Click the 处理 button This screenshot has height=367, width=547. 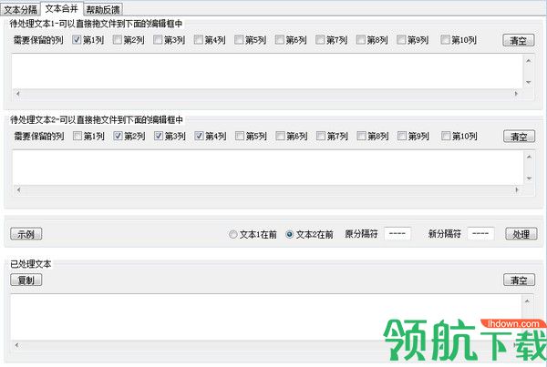click(x=521, y=234)
